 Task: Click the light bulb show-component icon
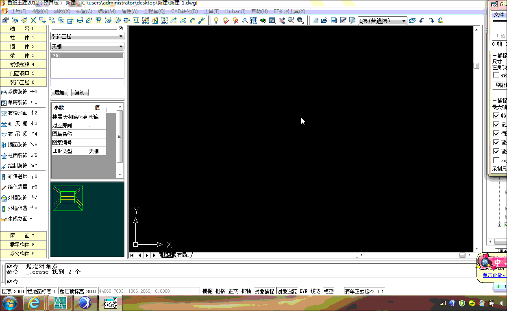[x=215, y=20]
